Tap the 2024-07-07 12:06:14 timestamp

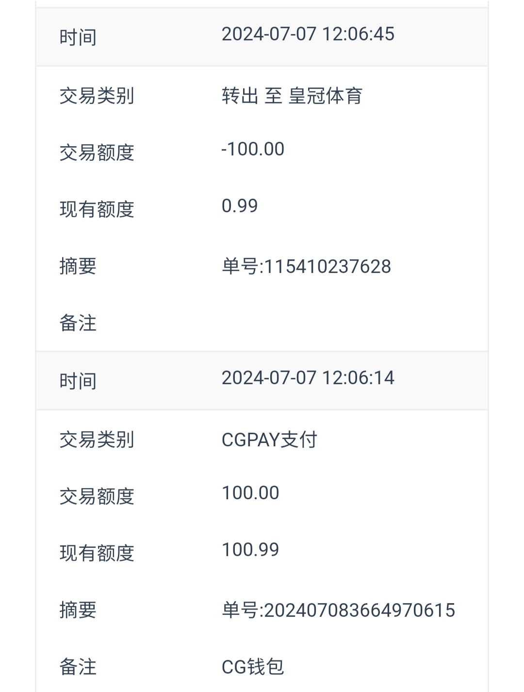(x=308, y=378)
